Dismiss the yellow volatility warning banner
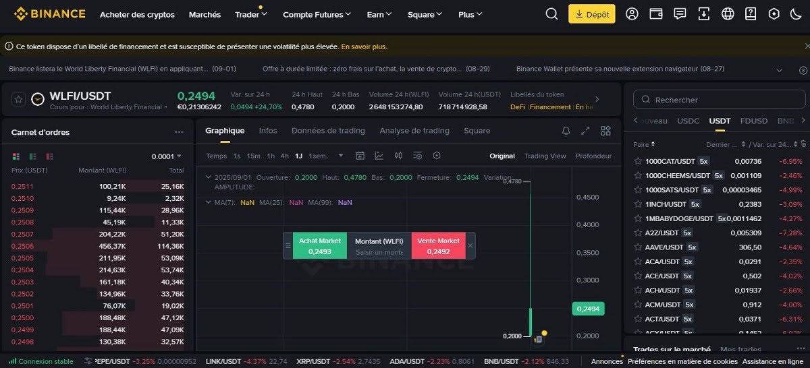 [x=807, y=47]
